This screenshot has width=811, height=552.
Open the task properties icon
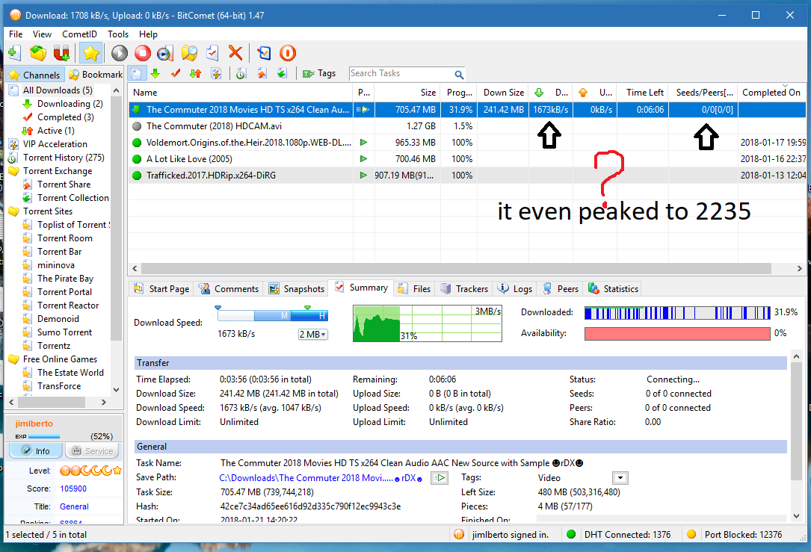tap(212, 53)
